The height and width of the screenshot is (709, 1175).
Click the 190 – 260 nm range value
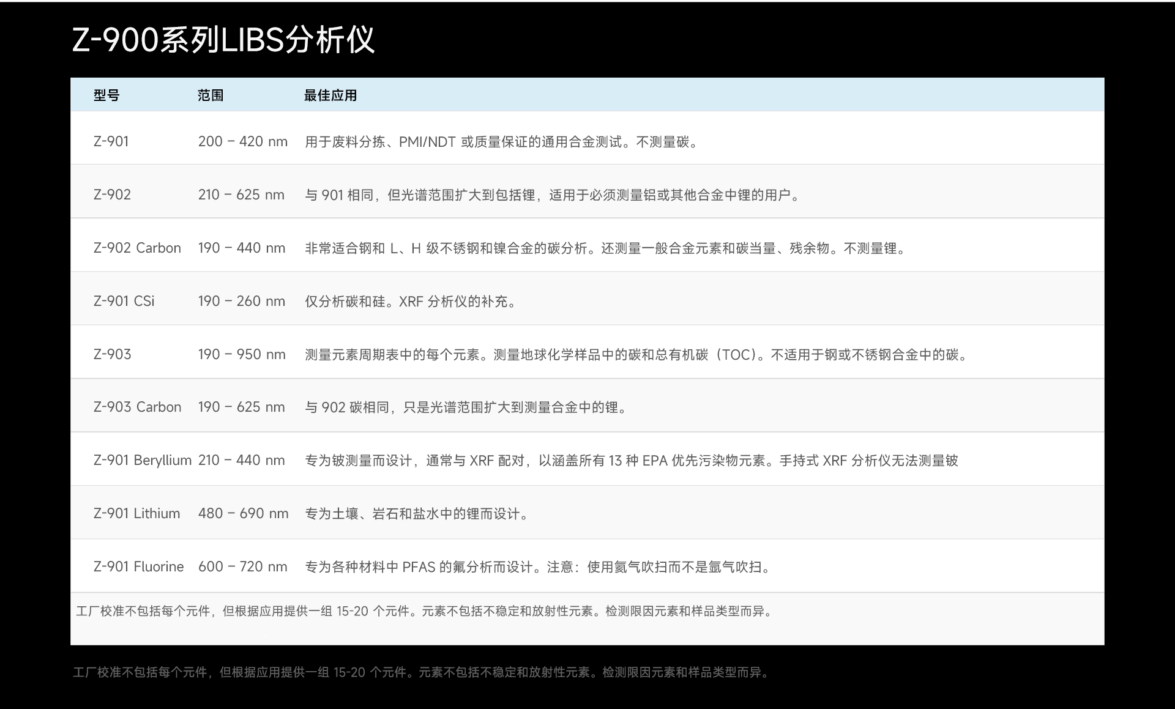[x=242, y=301]
